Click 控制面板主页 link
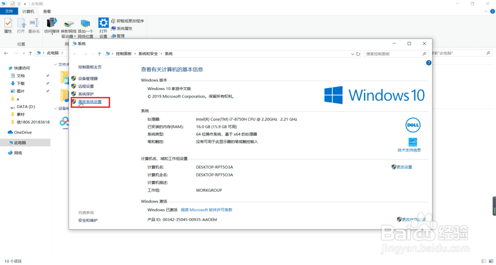The height and width of the screenshot is (265, 496). coord(90,67)
